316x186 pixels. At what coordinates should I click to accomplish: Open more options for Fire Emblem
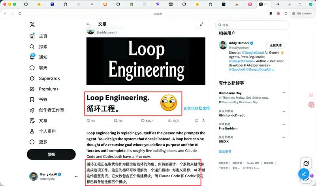point(283,125)
